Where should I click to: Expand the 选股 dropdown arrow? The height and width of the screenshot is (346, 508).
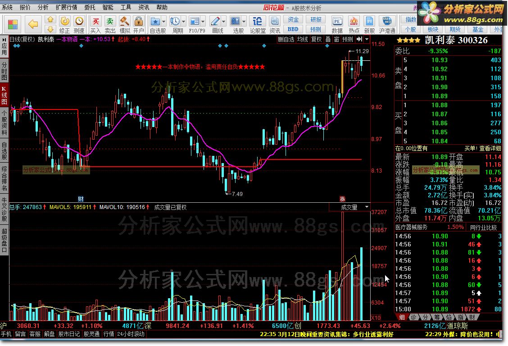click(x=244, y=22)
